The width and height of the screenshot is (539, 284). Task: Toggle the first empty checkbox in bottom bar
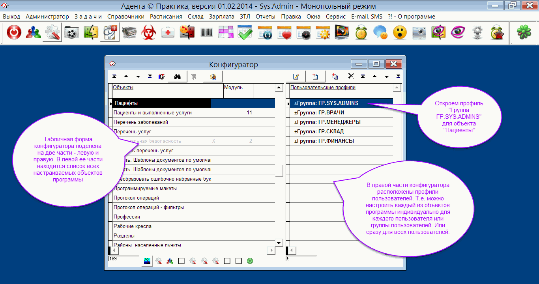pos(182,261)
